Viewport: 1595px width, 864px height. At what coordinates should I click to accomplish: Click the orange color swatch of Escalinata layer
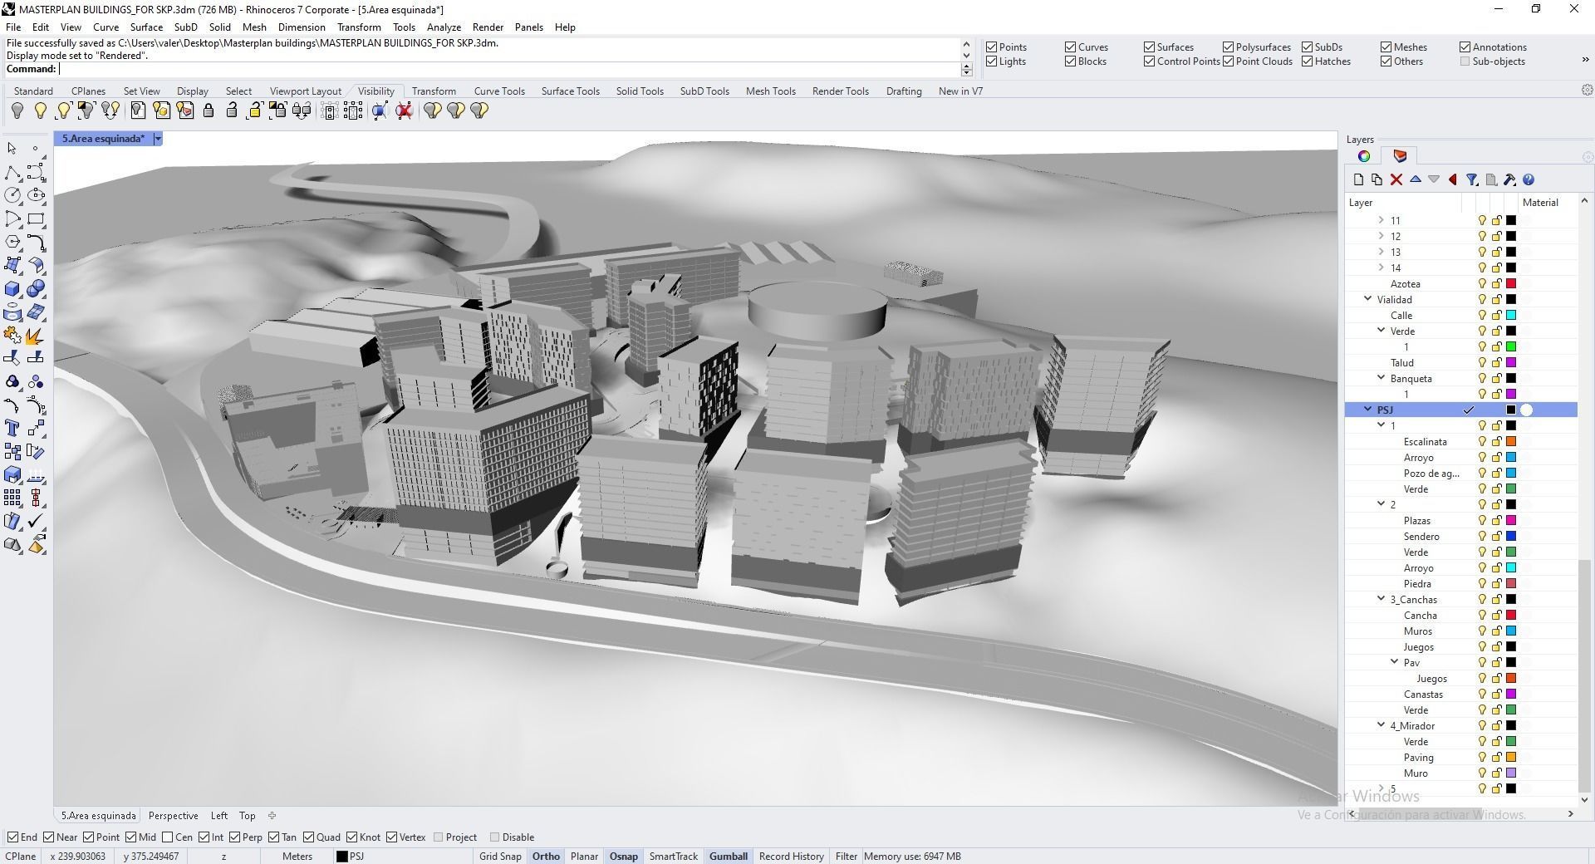pos(1511,442)
